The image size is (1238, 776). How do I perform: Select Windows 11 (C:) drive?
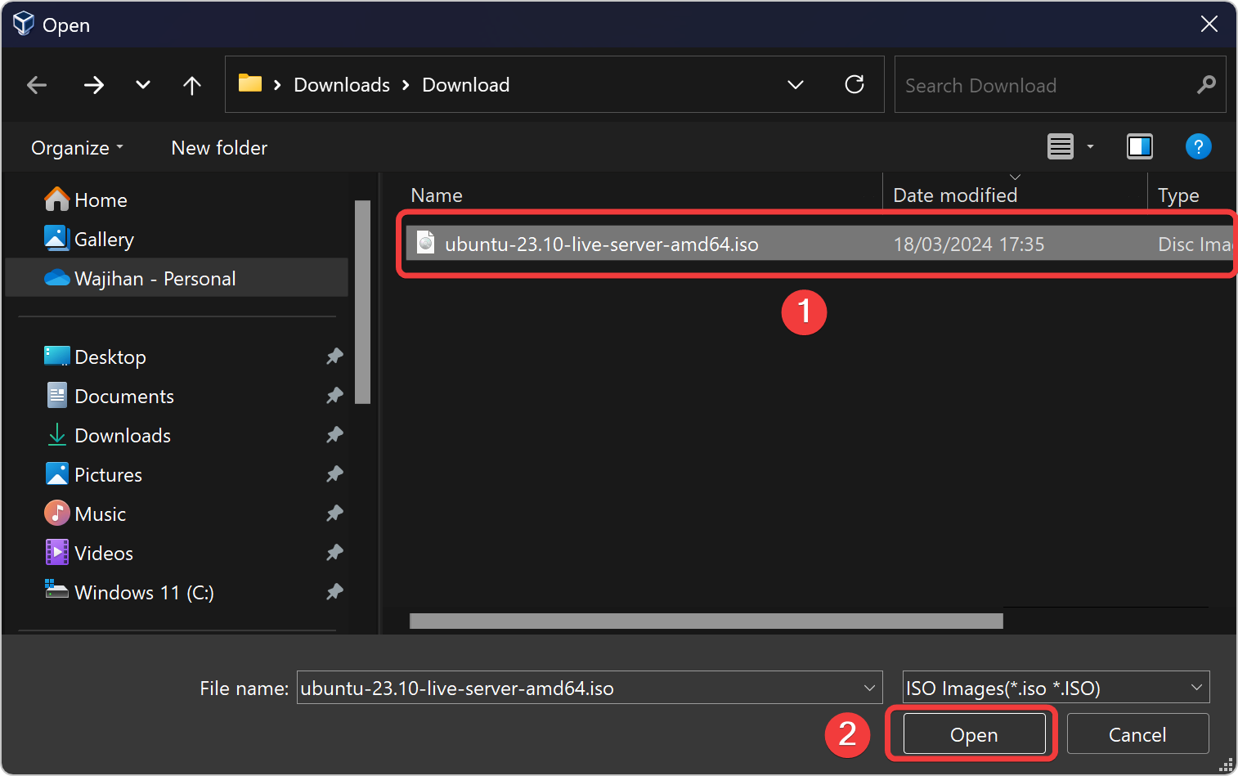pyautogui.click(x=177, y=593)
